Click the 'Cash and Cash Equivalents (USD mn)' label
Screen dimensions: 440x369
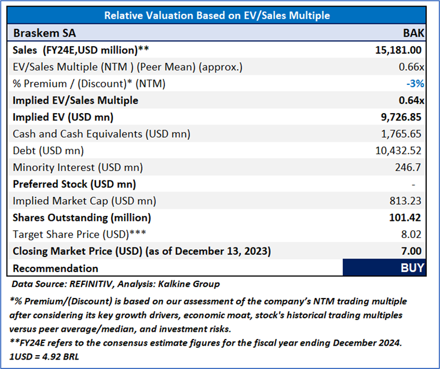tap(102, 134)
